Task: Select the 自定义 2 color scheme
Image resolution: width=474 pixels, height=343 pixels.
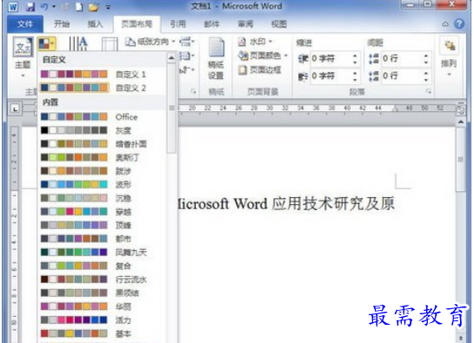Action: pos(102,88)
